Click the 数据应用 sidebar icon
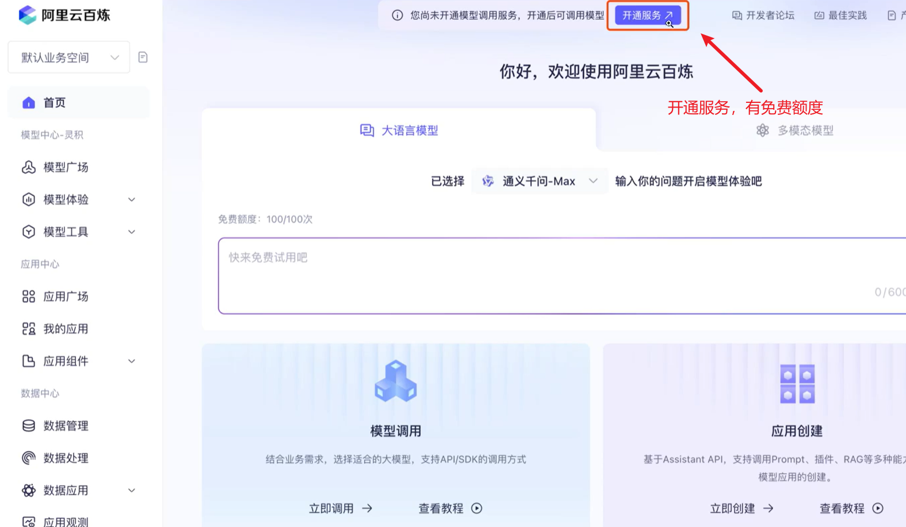This screenshot has height=527, width=906. point(29,490)
